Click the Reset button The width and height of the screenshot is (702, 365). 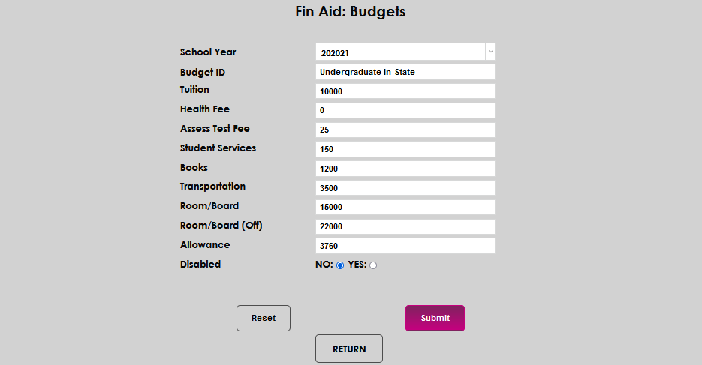pos(264,318)
